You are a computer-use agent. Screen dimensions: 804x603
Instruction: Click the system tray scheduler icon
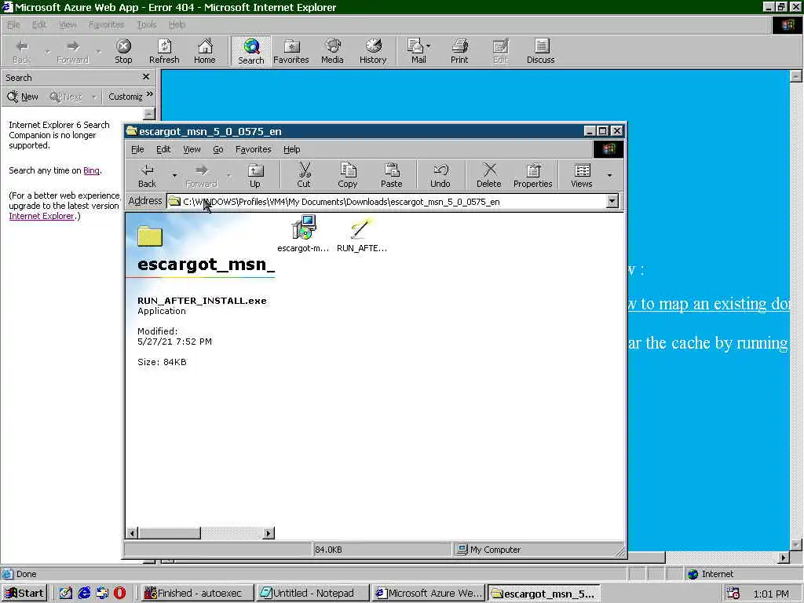tap(733, 594)
